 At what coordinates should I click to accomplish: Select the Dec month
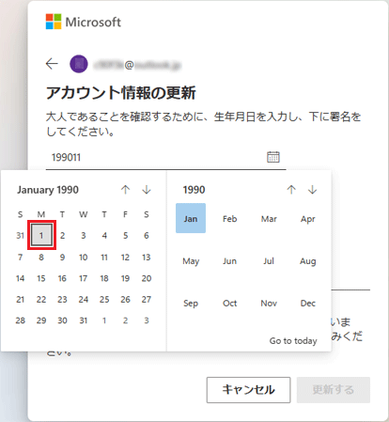(x=308, y=303)
